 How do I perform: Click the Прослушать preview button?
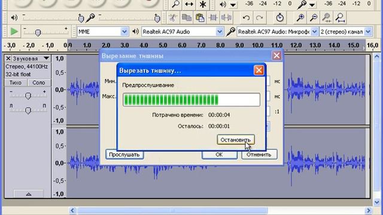(124, 155)
